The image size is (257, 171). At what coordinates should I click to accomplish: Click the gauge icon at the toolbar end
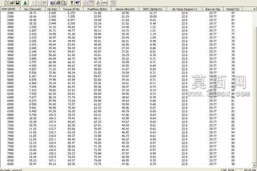coord(112,3)
